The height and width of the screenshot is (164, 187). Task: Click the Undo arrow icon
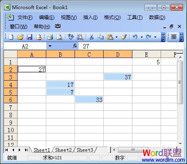[135, 37]
